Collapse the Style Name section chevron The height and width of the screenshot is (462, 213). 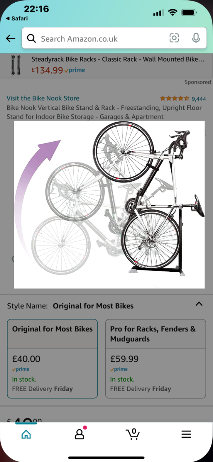[x=199, y=304]
